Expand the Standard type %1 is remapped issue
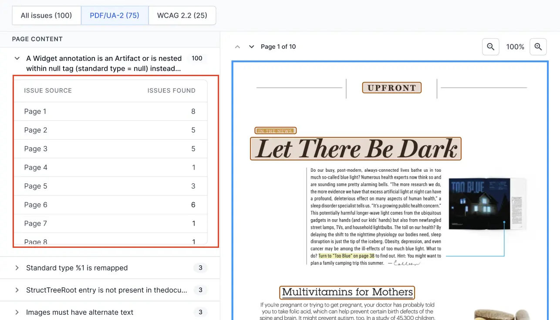Image resolution: width=560 pixels, height=320 pixels. click(x=17, y=268)
